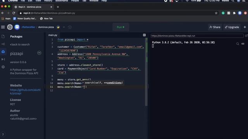The width and height of the screenshot is (248, 139).
Task: Open the Help menu
Action: click(104, 1)
